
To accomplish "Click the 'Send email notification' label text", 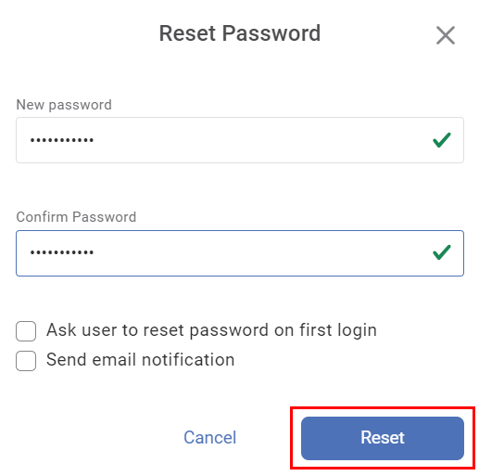I will (x=141, y=359).
